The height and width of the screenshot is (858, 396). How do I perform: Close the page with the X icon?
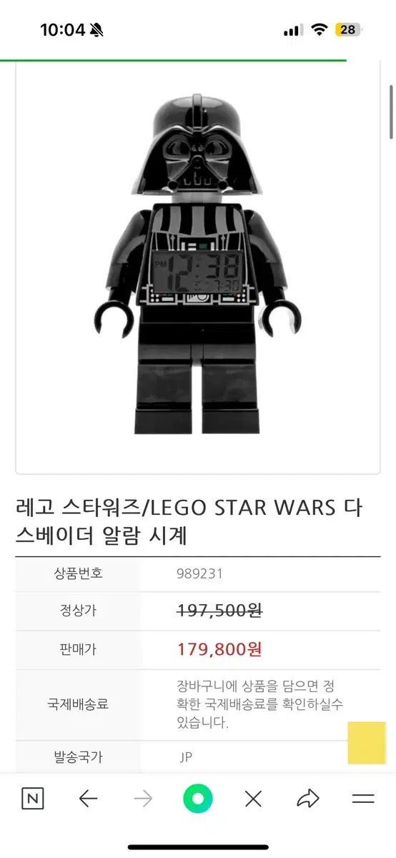pyautogui.click(x=253, y=799)
